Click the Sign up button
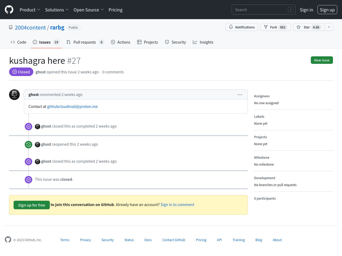This screenshot has height=256, width=342. click(x=327, y=10)
